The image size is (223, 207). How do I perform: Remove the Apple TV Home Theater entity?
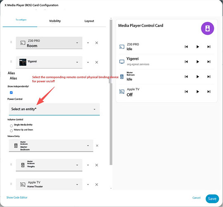point(97,185)
